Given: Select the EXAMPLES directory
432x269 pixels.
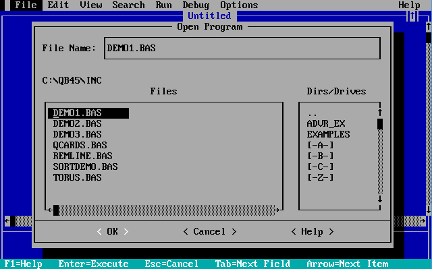Looking at the screenshot, I should [x=329, y=135].
